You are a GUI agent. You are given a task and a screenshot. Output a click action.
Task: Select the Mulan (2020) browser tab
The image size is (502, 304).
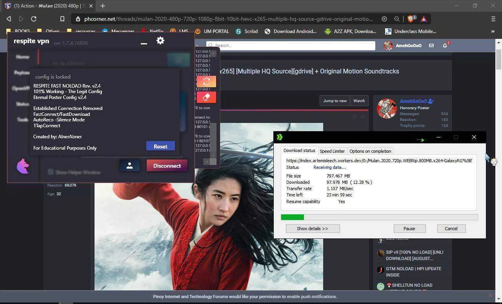(x=49, y=6)
